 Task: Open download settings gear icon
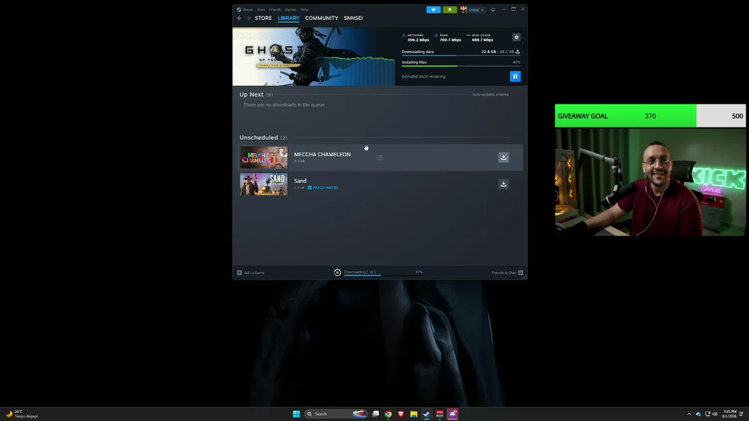[x=516, y=37]
